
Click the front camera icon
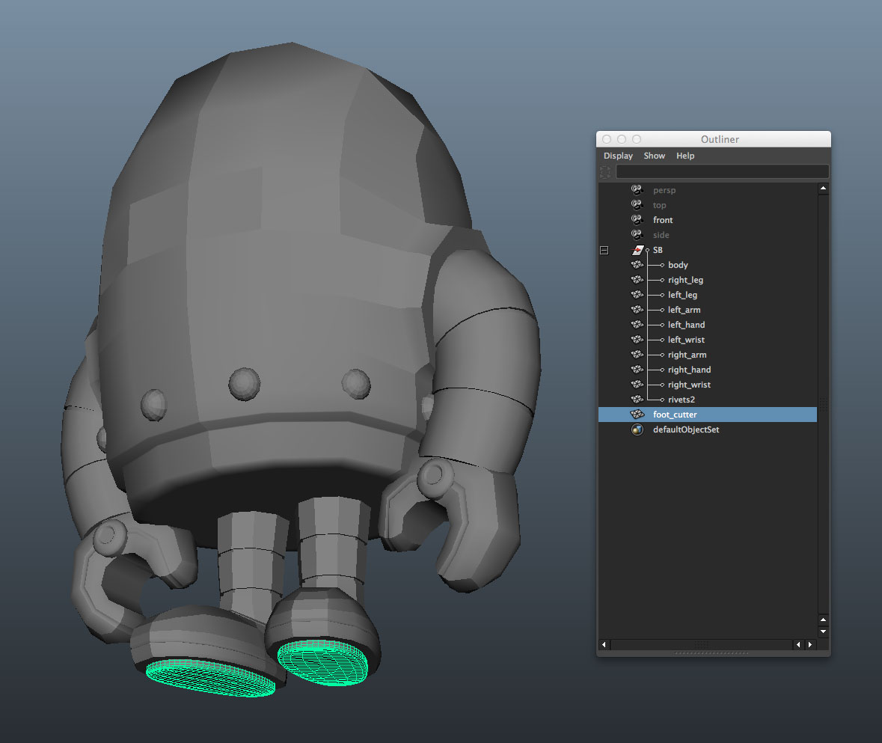coord(637,220)
